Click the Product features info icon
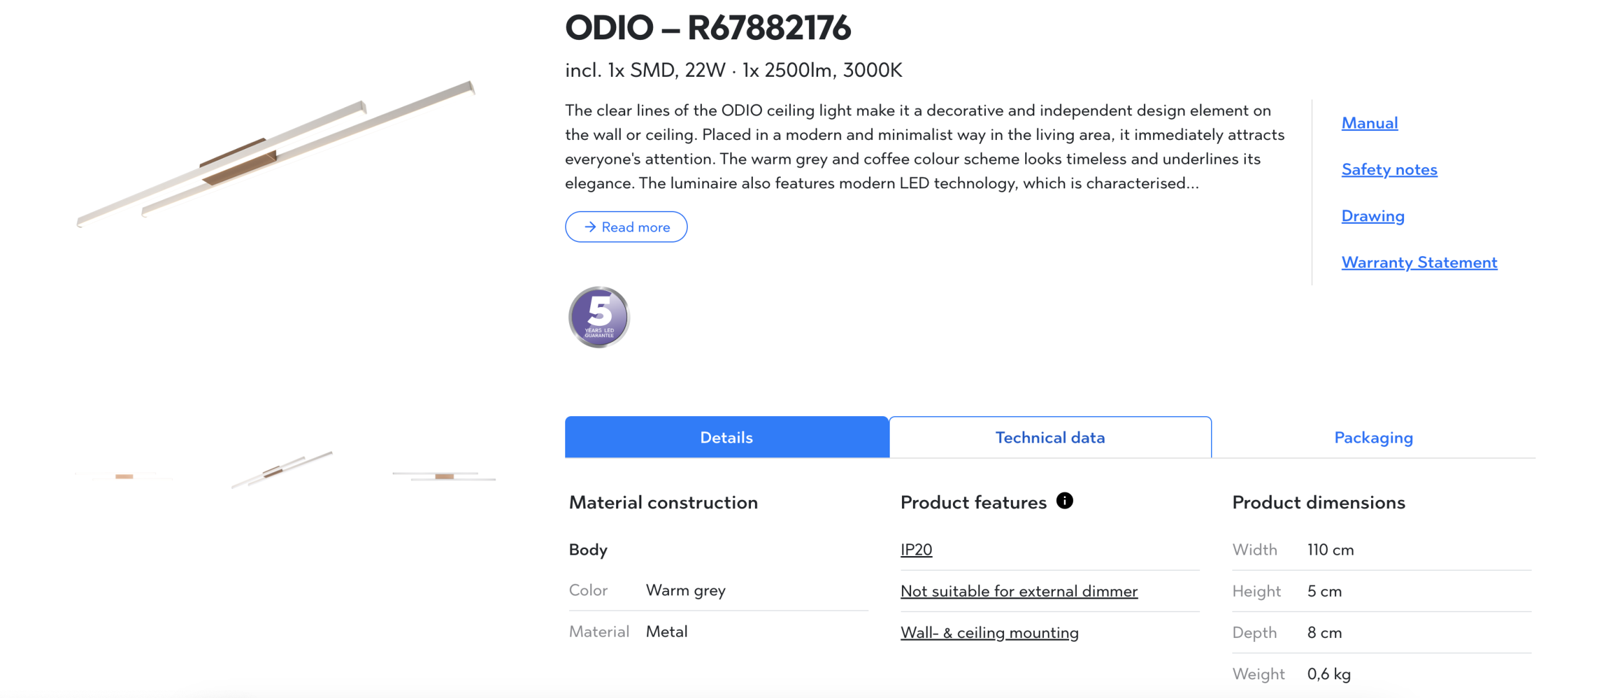 coord(1065,501)
